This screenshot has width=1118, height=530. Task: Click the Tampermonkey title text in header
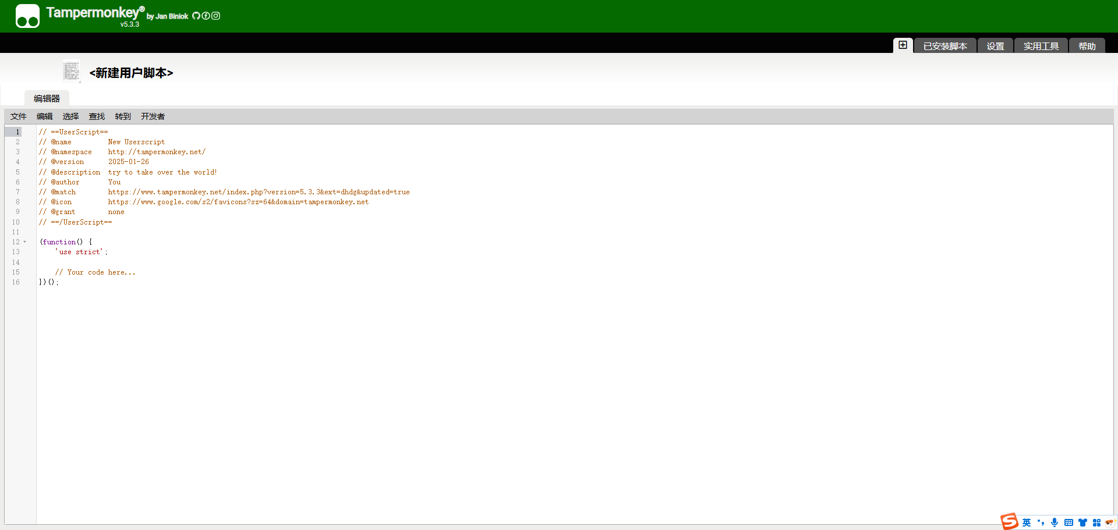[x=95, y=12]
